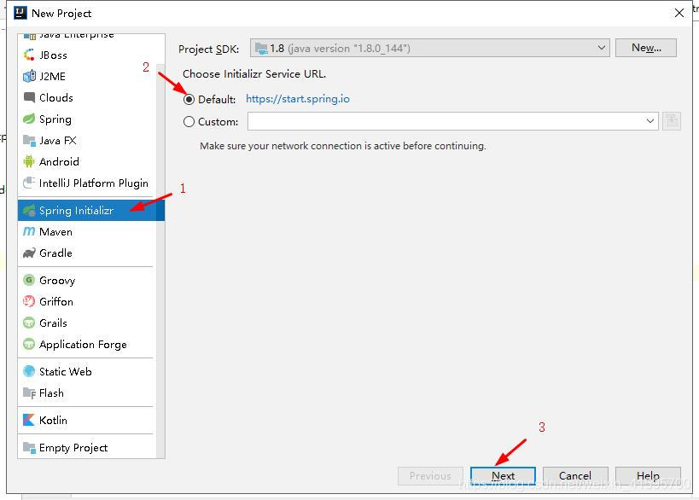The image size is (699, 500).
Task: Select the J2ME list entry
Action: [87, 76]
